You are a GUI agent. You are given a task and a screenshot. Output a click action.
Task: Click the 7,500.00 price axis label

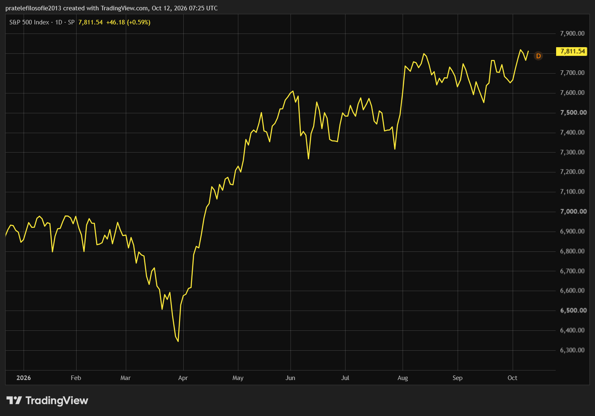pyautogui.click(x=573, y=112)
